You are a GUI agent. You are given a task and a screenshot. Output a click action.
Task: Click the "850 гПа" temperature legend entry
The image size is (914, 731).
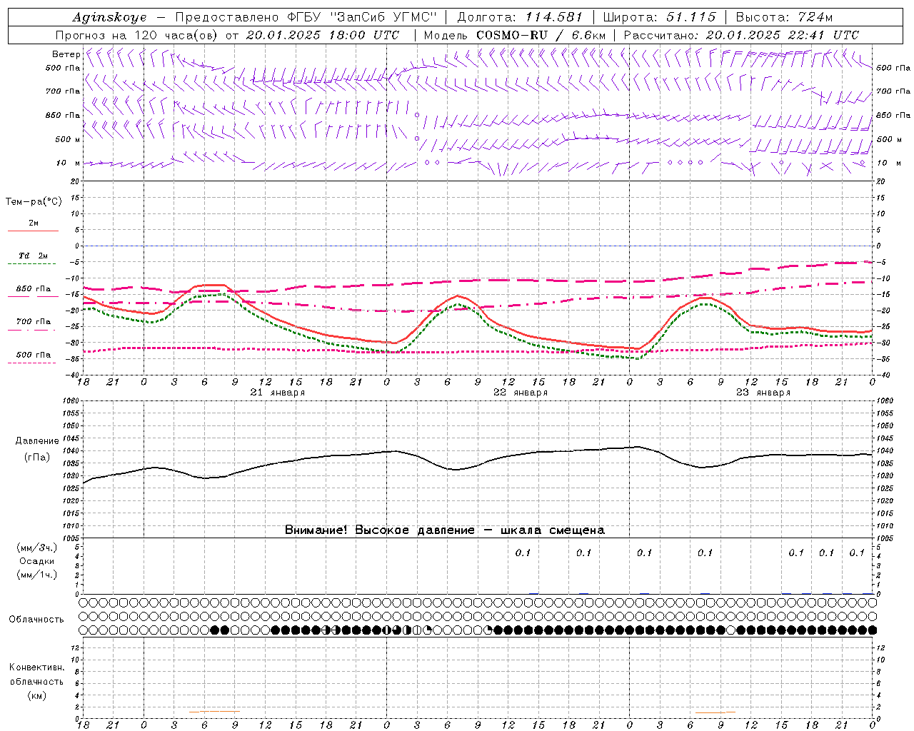34,289
